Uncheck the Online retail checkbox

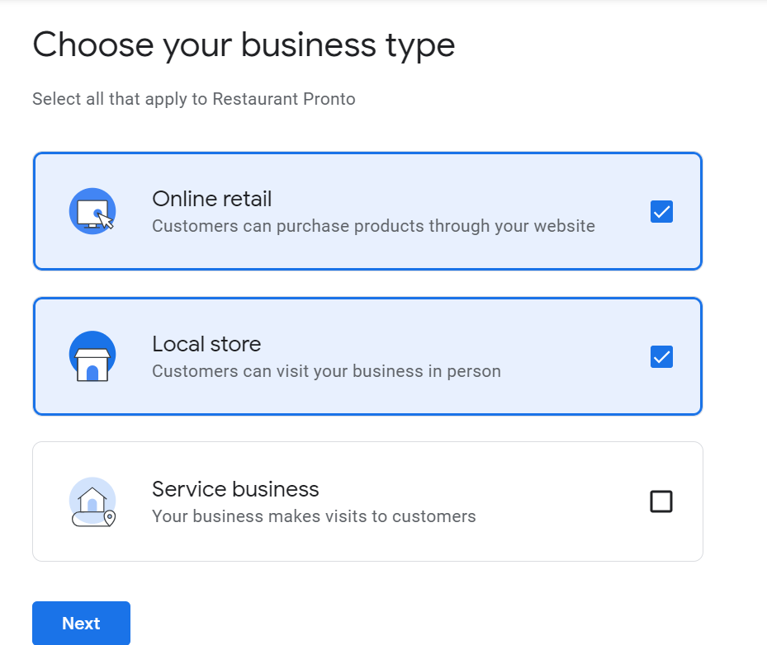coord(660,211)
